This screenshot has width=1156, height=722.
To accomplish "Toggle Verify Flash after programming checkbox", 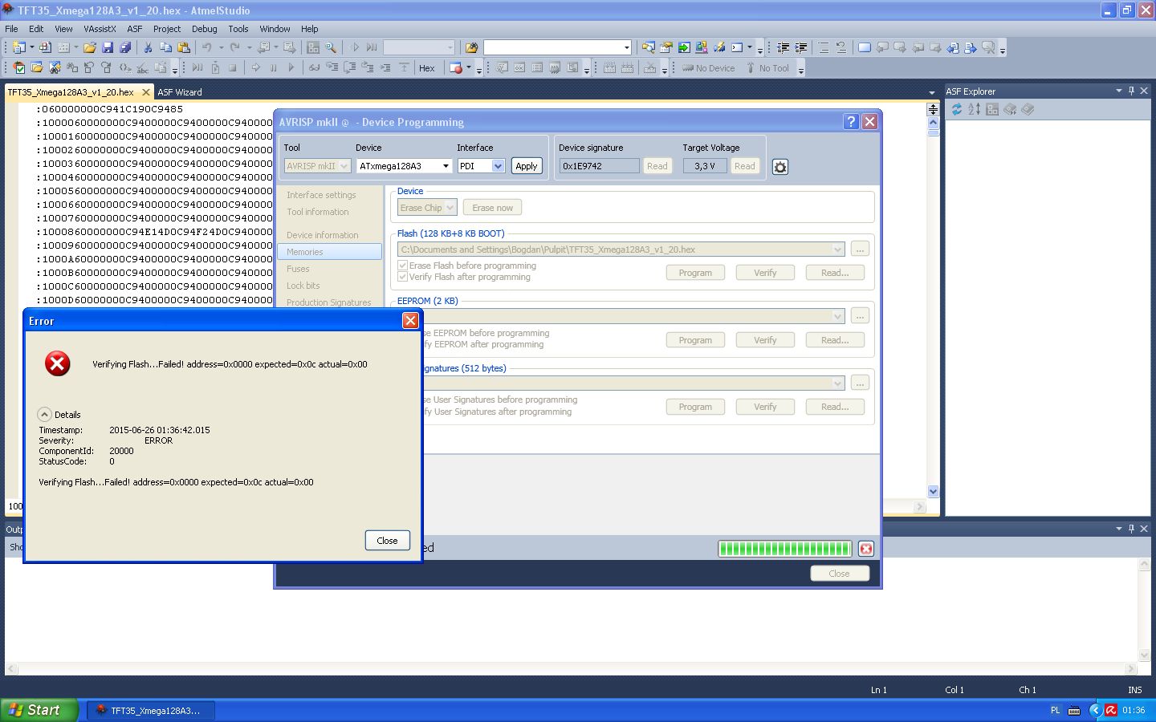I will point(403,277).
